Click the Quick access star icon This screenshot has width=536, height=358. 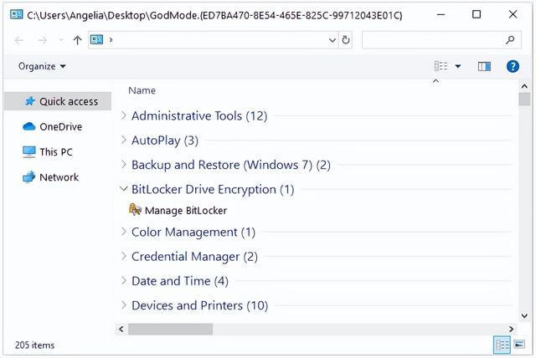pos(30,101)
